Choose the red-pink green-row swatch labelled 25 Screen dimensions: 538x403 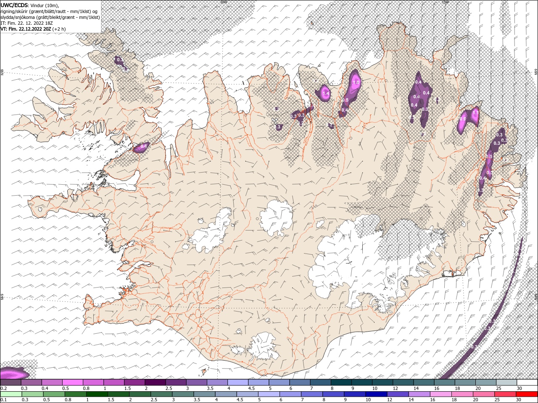click(x=504, y=394)
